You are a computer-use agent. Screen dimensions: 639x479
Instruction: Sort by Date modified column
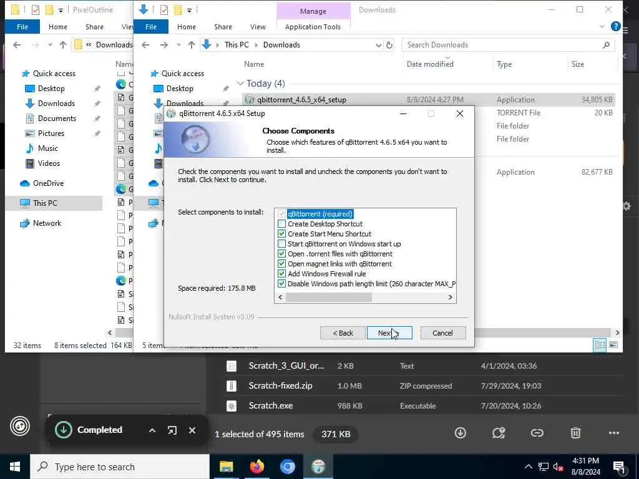point(430,64)
